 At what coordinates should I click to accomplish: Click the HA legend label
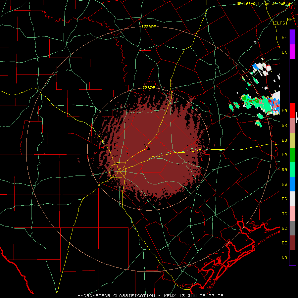coord(284,111)
